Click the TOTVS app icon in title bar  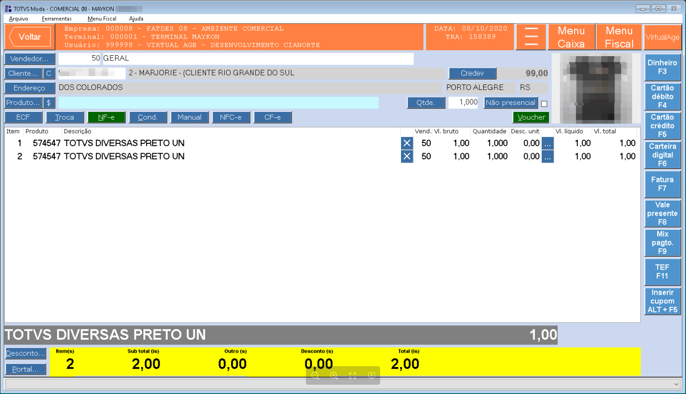pyautogui.click(x=8, y=8)
